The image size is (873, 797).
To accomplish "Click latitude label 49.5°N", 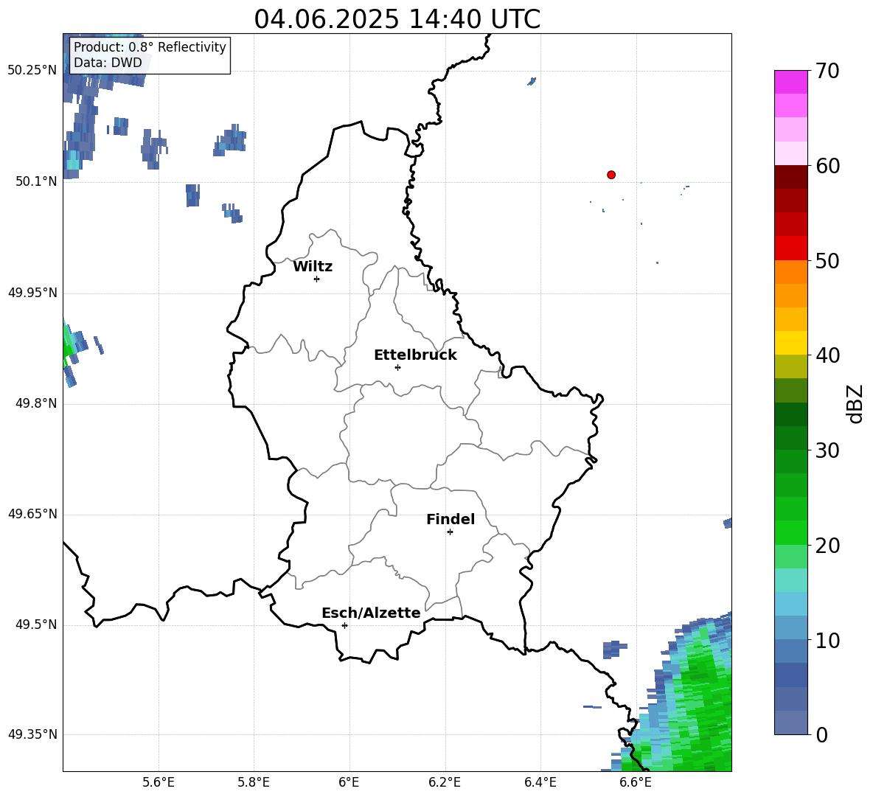I will (36, 624).
